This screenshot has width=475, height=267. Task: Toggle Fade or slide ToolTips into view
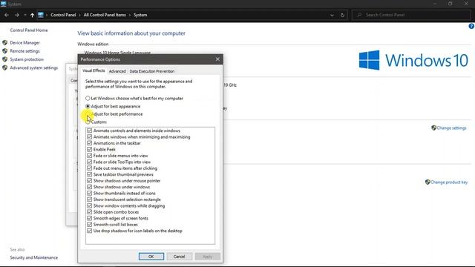tap(89, 162)
